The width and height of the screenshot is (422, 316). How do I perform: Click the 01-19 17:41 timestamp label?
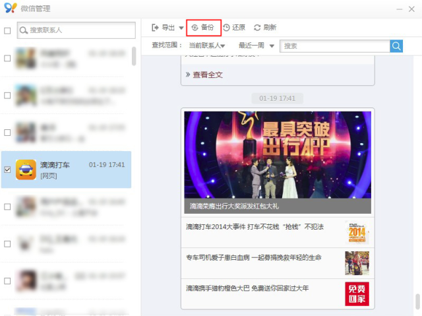(x=277, y=98)
